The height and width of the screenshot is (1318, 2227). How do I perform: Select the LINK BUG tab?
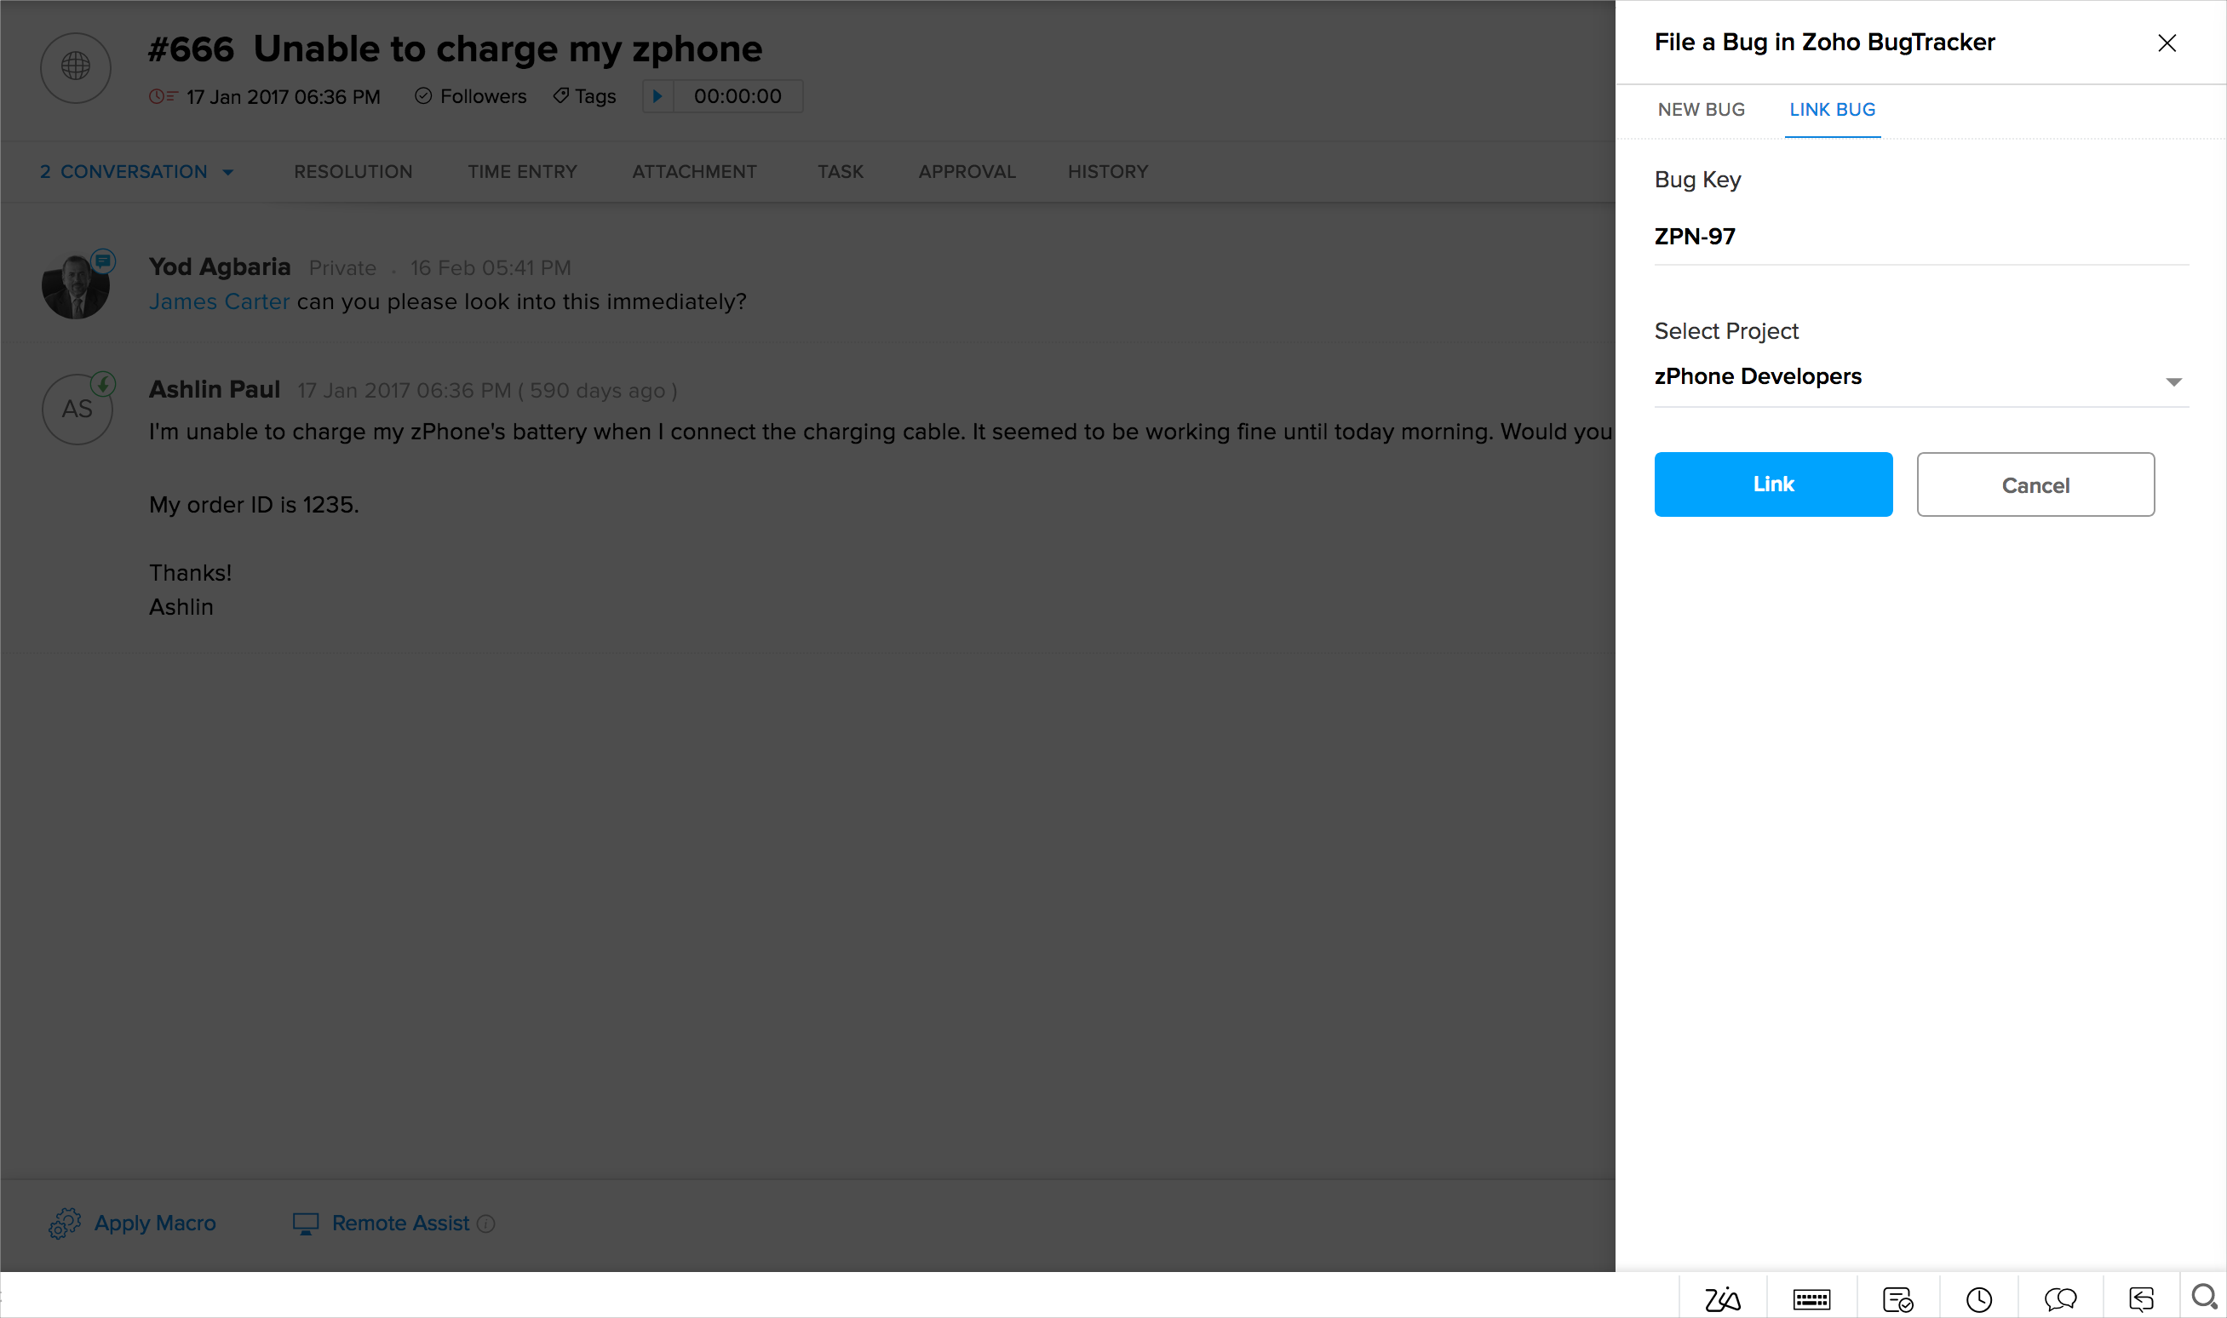(1832, 109)
